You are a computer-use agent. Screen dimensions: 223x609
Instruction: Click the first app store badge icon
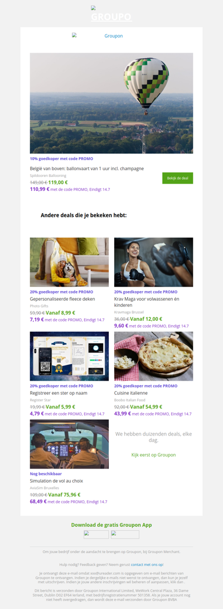coord(96,535)
